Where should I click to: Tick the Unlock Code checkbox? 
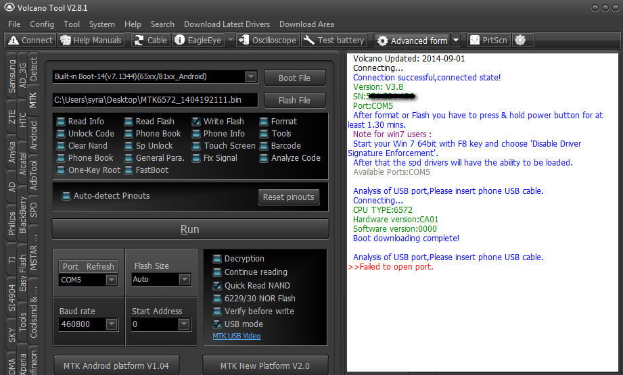pyautogui.click(x=61, y=134)
